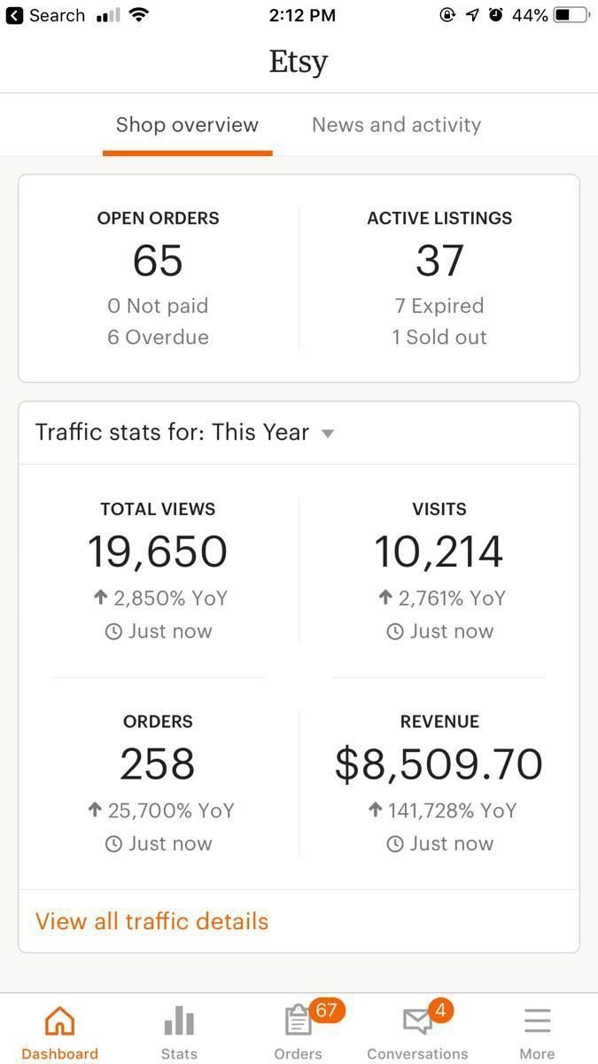Open the Dashboard home icon

(x=59, y=1021)
